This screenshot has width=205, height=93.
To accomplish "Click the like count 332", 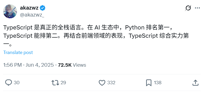I will point(111,83).
